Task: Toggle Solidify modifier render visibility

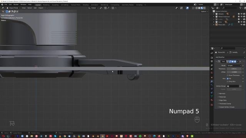Action: point(235,61)
